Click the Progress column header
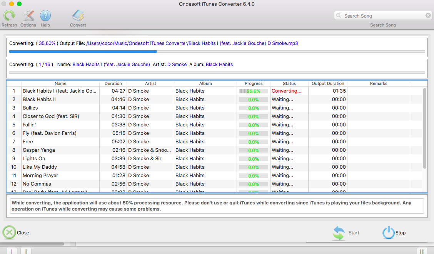 tap(254, 83)
